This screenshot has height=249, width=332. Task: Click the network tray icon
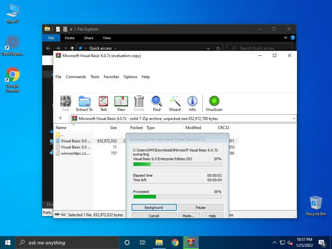282,243
